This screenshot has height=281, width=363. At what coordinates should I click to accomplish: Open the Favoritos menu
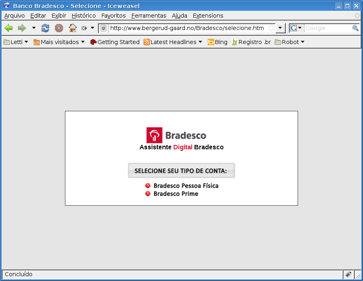pos(114,16)
